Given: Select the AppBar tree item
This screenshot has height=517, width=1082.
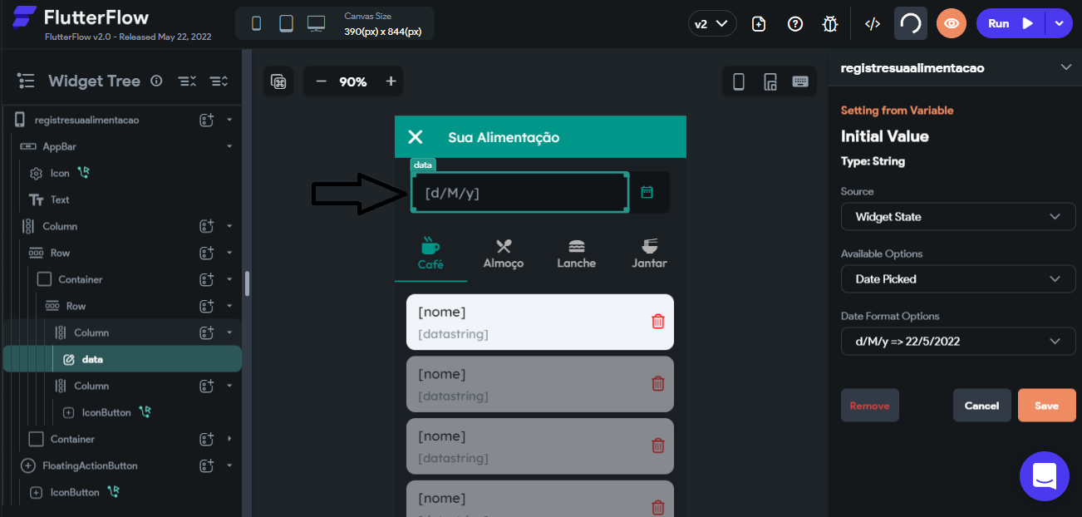Looking at the screenshot, I should 59,146.
